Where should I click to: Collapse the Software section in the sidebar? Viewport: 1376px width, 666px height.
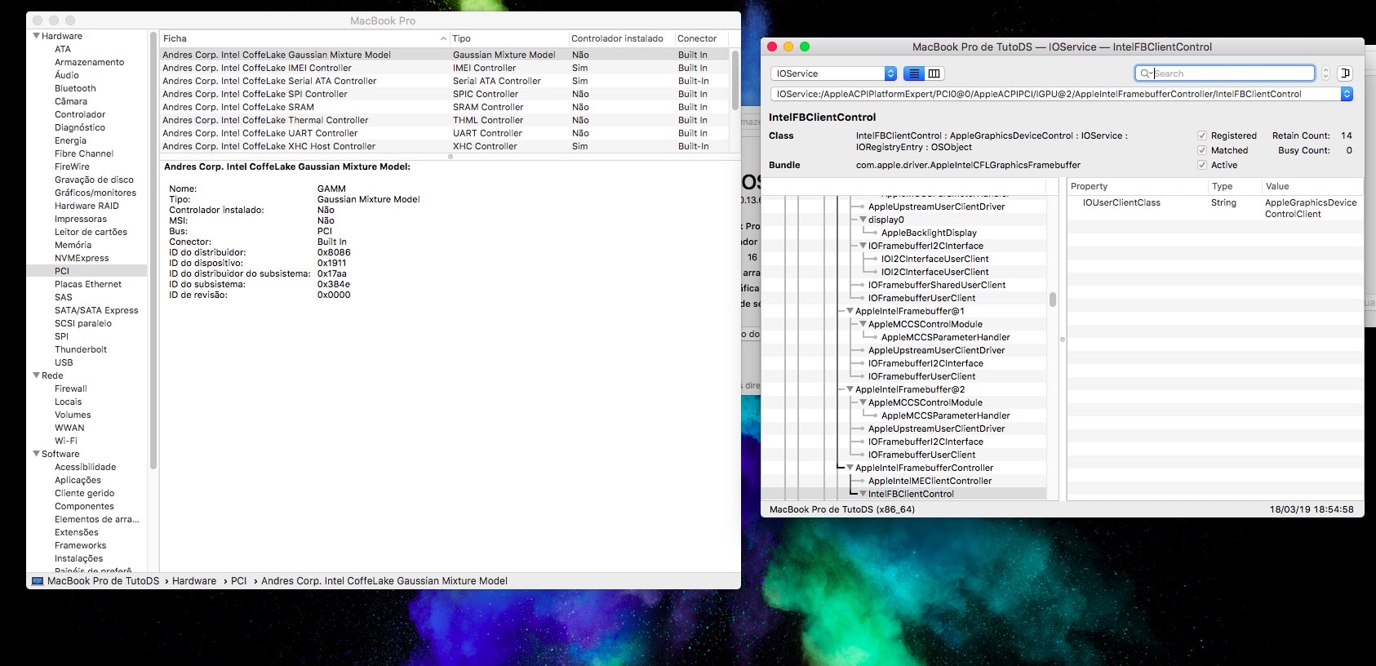36,454
